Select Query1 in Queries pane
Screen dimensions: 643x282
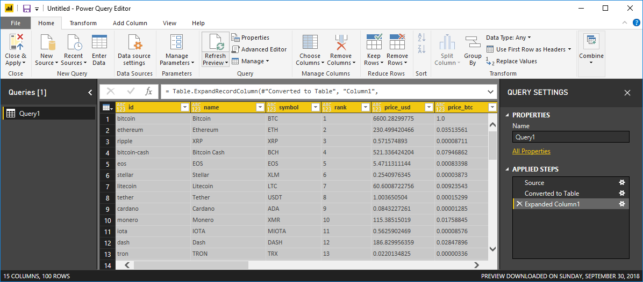[x=49, y=114]
